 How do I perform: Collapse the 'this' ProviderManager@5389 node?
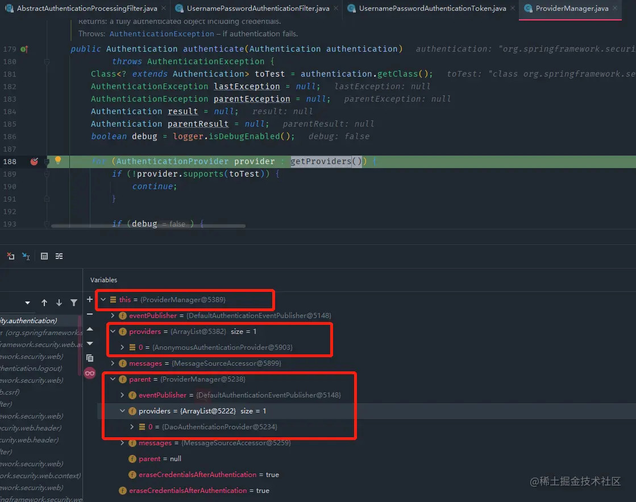pos(103,299)
